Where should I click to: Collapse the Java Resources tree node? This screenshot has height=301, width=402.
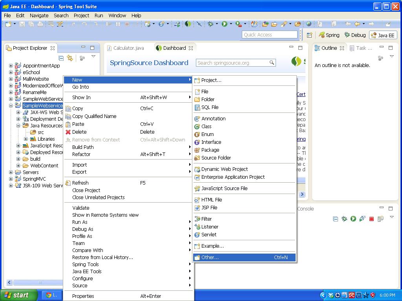pos(18,126)
